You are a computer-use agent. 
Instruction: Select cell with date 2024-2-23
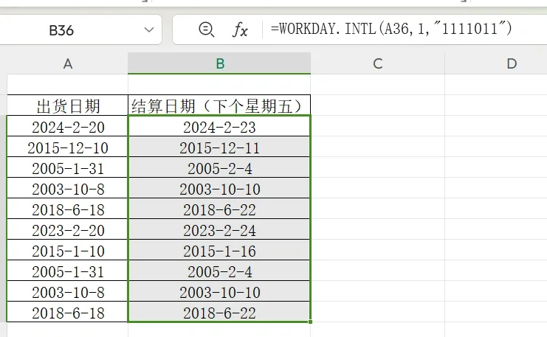tap(219, 126)
